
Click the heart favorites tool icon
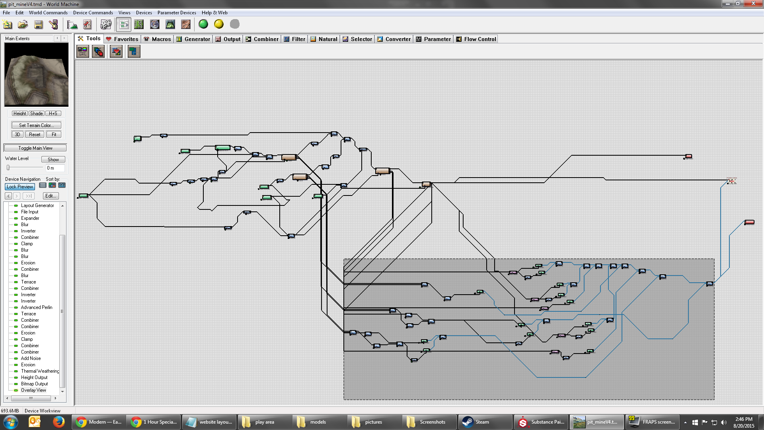(116, 51)
